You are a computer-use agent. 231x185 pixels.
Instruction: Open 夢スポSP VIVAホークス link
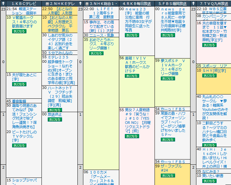pyautogui.click(x=173, y=67)
